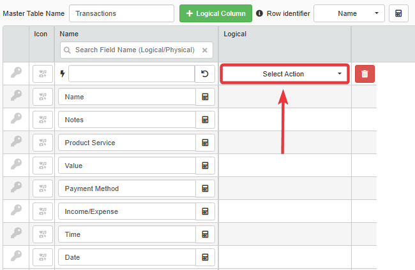
Task: Toggle key on the Notes row
Action: coord(16,118)
